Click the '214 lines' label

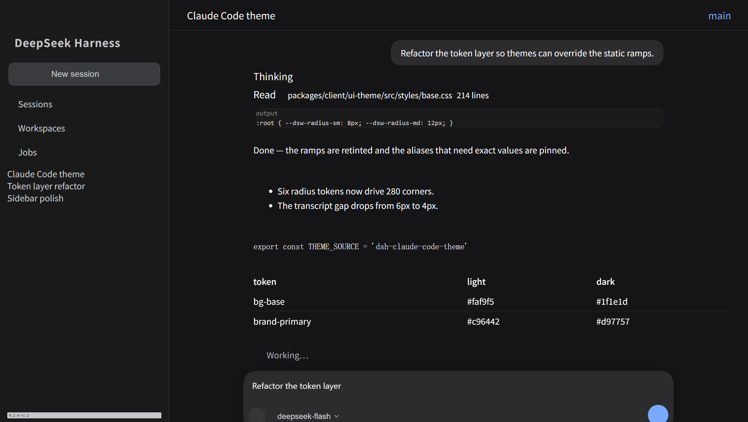point(473,96)
